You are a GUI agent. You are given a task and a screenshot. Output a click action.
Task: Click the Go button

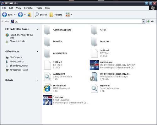coord(150,21)
